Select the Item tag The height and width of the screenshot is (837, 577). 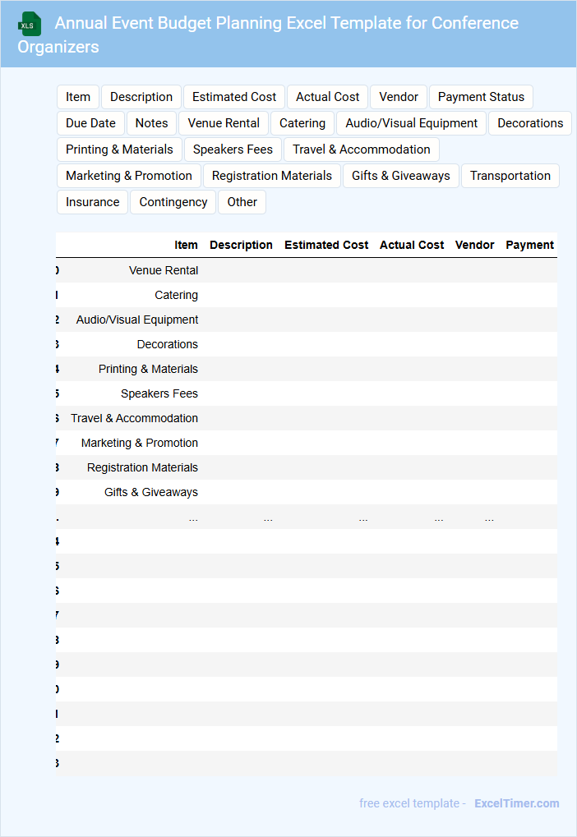click(x=78, y=97)
